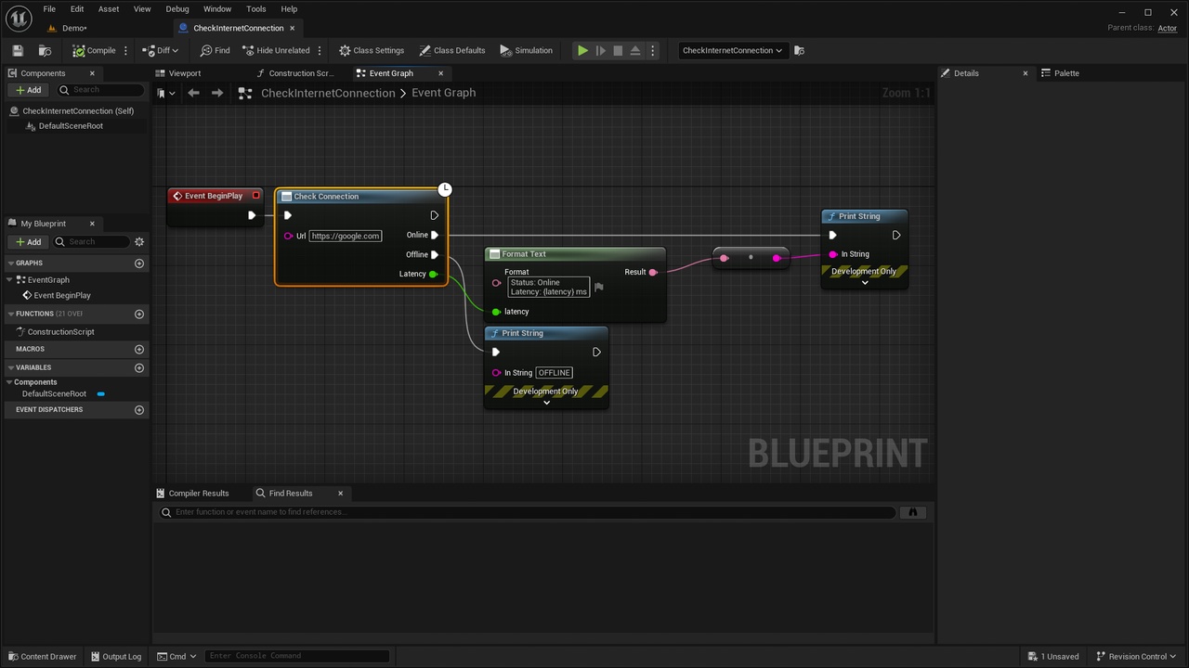The image size is (1189, 668).
Task: Click the Save blueprint icon in toolbar
Action: coord(18,50)
